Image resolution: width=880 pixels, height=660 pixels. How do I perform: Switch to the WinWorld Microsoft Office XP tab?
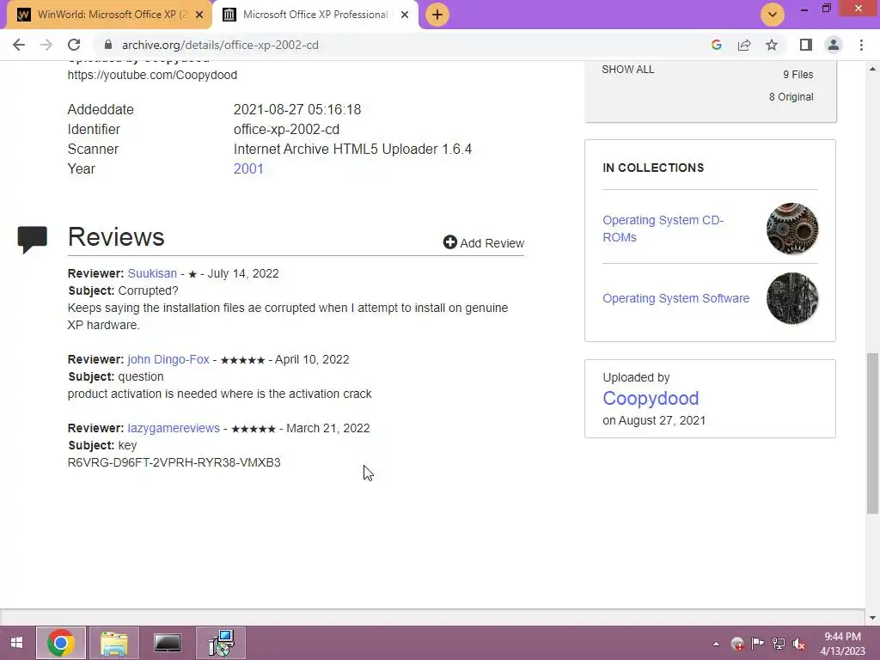coord(109,15)
